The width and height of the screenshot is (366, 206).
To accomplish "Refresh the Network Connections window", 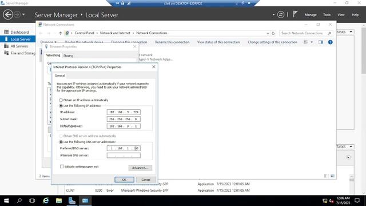I will 273,33.
